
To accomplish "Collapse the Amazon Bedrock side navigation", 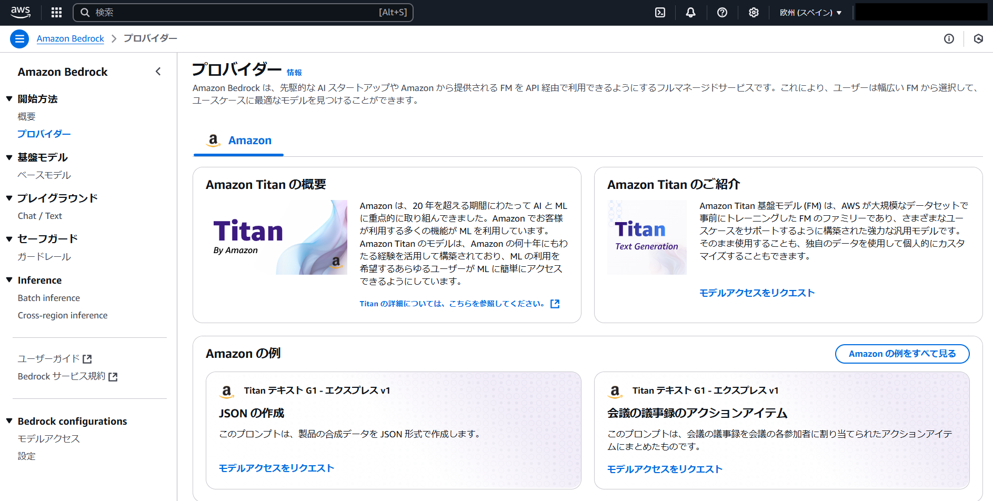I will tap(158, 72).
